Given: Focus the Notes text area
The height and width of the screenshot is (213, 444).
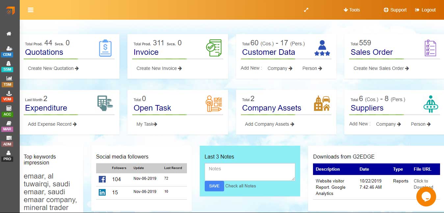Looking at the screenshot, I should [250, 172].
